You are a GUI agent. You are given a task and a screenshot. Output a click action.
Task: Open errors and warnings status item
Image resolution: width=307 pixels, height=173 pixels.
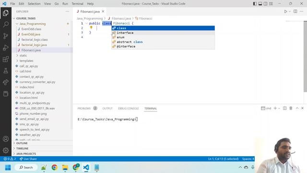coord(10,159)
